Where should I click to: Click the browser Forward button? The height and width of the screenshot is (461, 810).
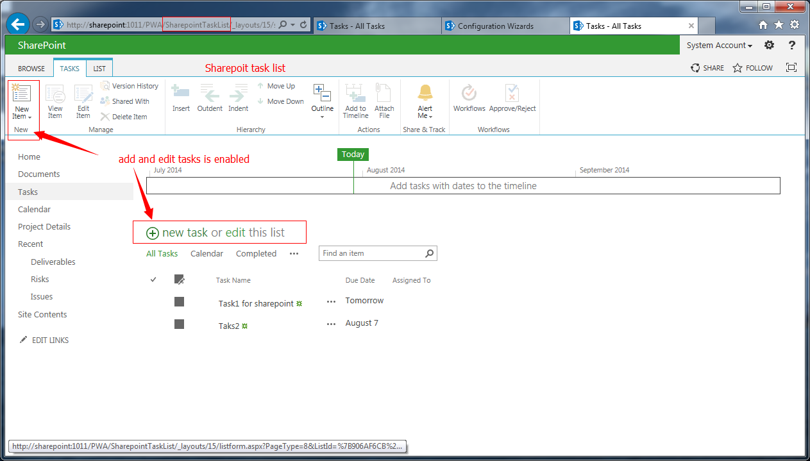click(x=40, y=24)
